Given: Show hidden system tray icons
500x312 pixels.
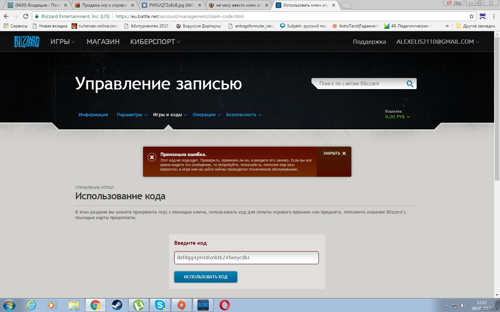Looking at the screenshot, I should (x=446, y=305).
